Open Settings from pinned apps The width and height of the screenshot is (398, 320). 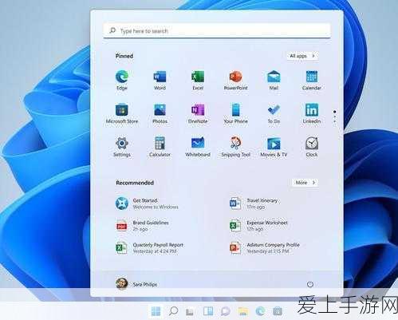click(x=122, y=147)
